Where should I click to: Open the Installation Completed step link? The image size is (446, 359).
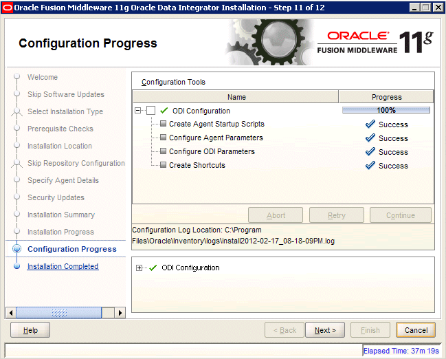[63, 266]
